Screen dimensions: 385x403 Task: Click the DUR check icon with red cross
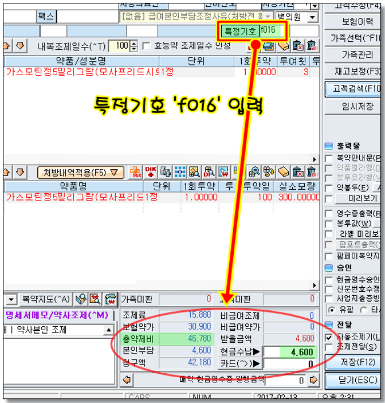point(136,171)
